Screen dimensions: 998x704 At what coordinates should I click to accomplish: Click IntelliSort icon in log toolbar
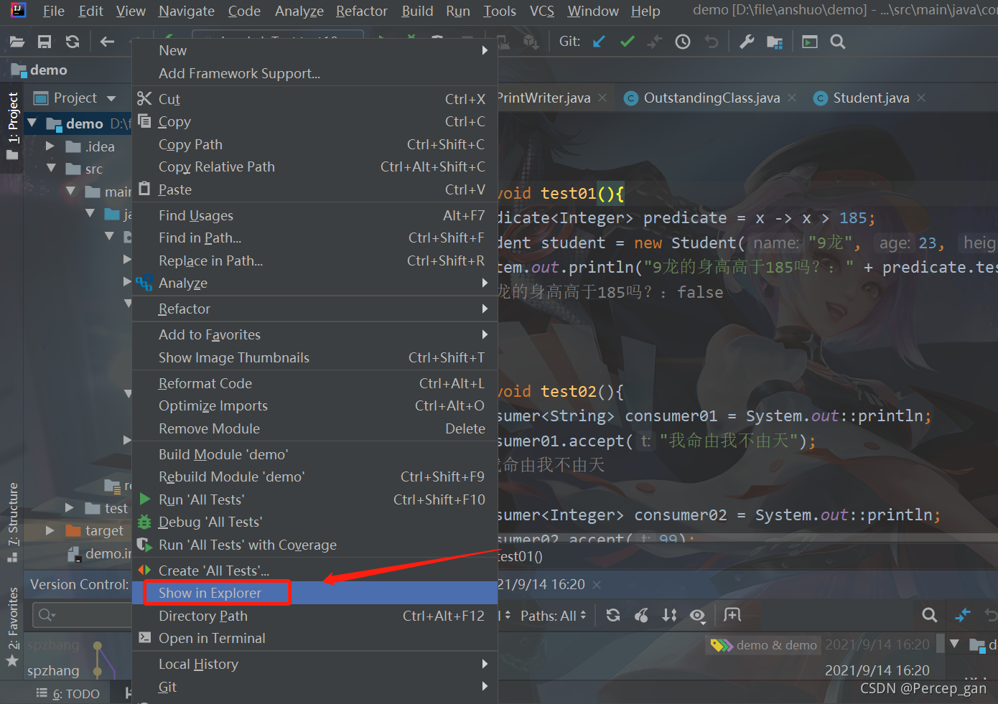click(x=669, y=615)
